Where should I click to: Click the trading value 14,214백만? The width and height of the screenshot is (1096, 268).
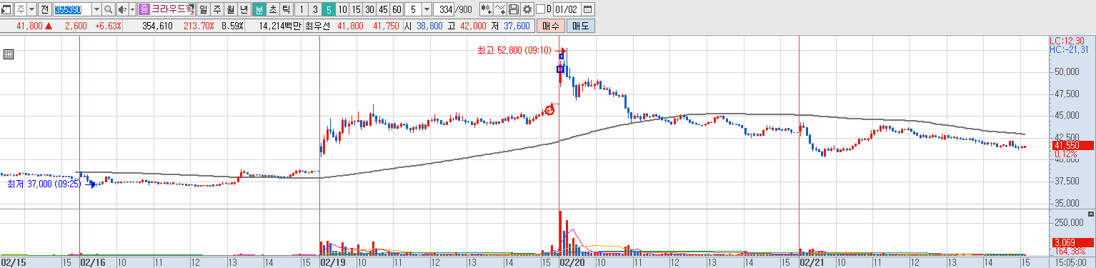[281, 26]
